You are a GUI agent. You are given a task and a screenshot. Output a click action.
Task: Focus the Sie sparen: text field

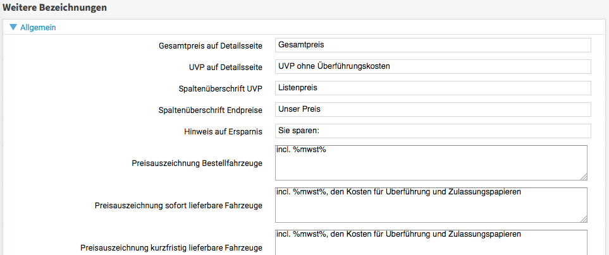(433, 131)
